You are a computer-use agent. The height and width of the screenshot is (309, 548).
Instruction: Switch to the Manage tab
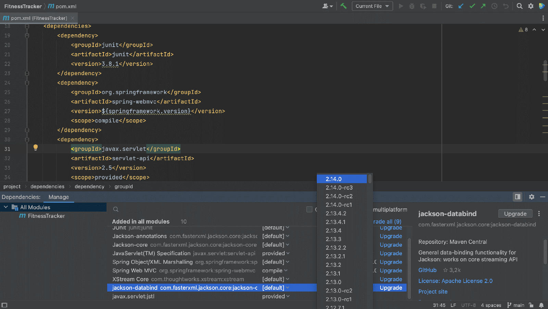pyautogui.click(x=59, y=197)
